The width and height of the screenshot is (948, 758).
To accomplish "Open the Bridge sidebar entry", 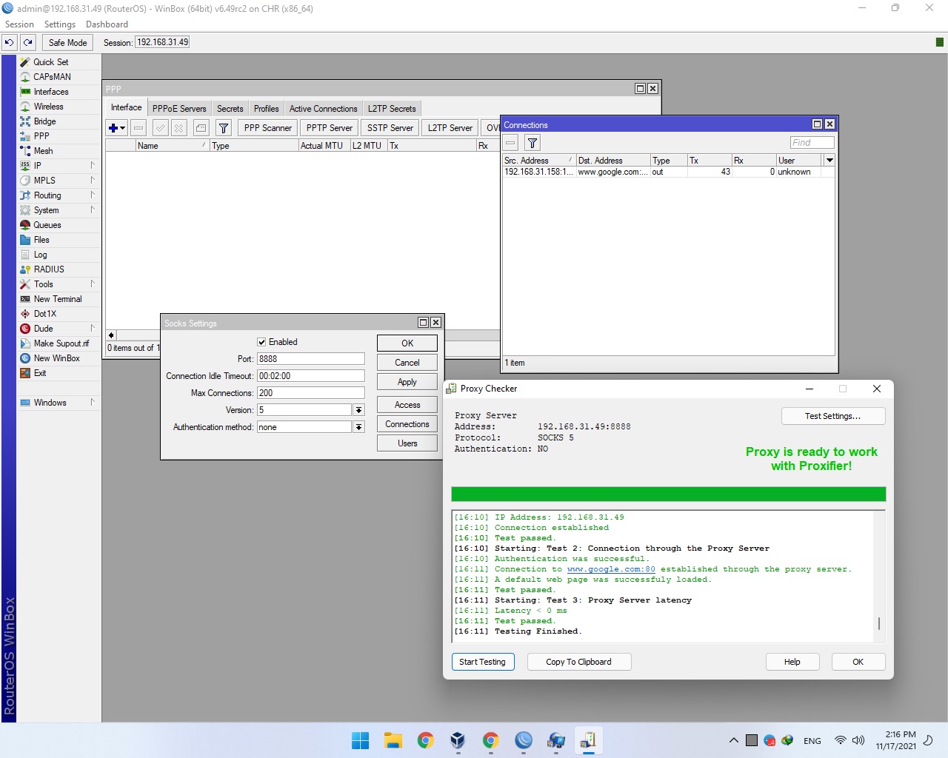I will [x=44, y=121].
